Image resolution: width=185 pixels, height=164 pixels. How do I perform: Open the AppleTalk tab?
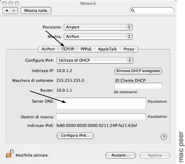[x=107, y=49]
